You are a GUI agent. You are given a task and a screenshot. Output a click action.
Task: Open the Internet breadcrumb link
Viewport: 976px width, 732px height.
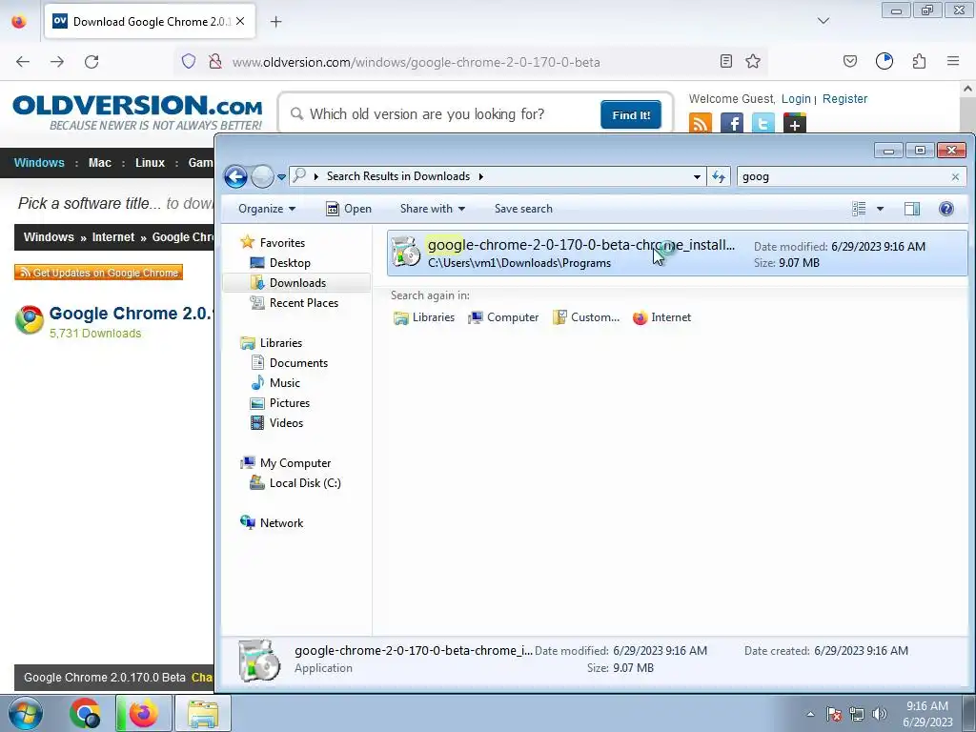tap(113, 237)
